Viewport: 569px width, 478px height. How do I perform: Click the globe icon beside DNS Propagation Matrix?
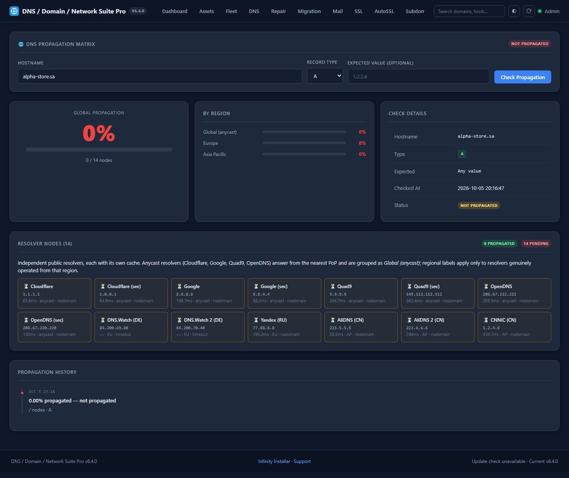click(x=21, y=44)
